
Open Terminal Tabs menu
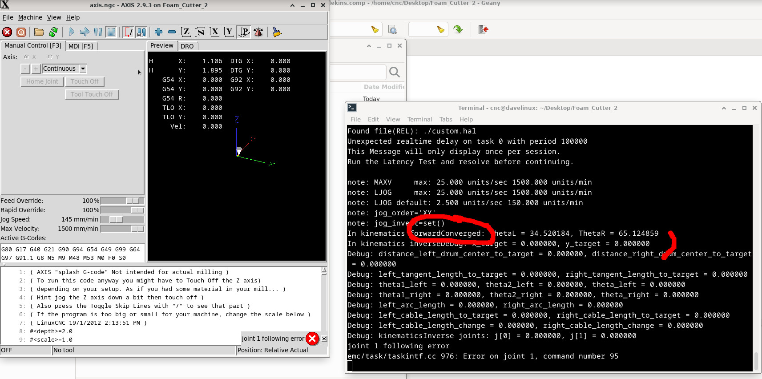pos(446,119)
